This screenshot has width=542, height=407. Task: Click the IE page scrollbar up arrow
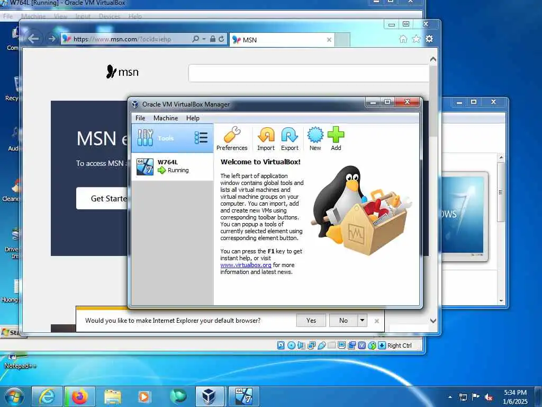[433, 59]
